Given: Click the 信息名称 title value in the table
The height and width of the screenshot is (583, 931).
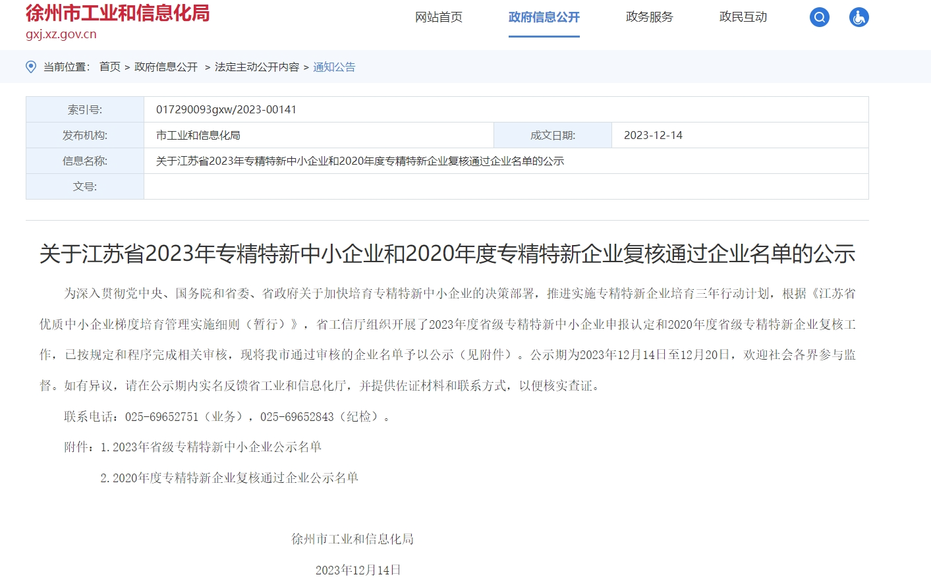Looking at the screenshot, I should click(360, 161).
